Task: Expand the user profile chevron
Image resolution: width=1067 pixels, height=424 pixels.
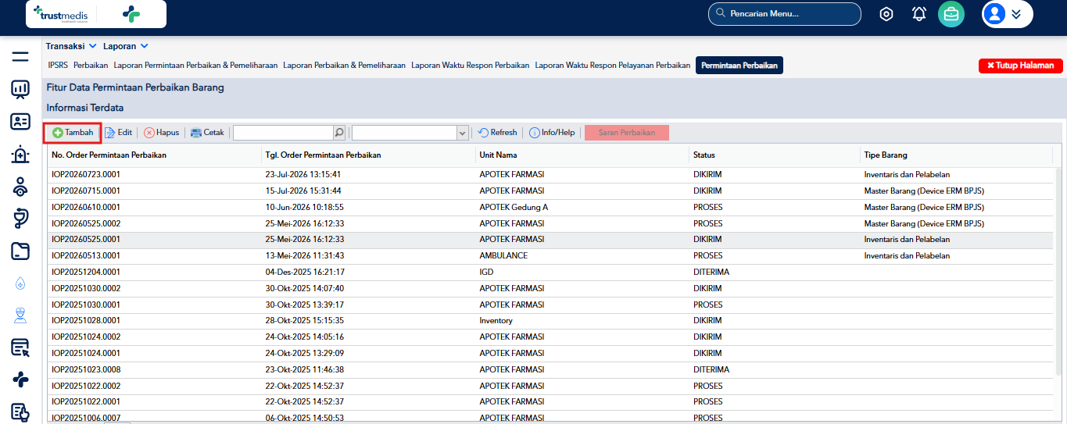Action: point(1016,14)
